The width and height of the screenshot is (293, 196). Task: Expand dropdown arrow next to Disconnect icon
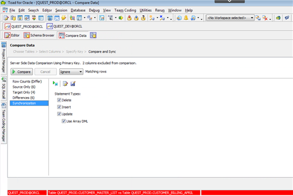coord(168,18)
